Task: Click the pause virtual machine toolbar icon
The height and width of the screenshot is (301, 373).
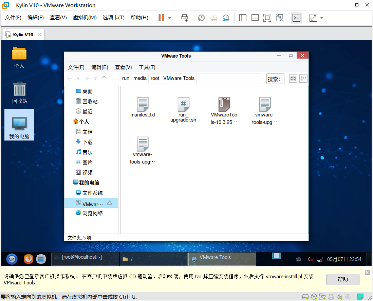Action: click(161, 18)
